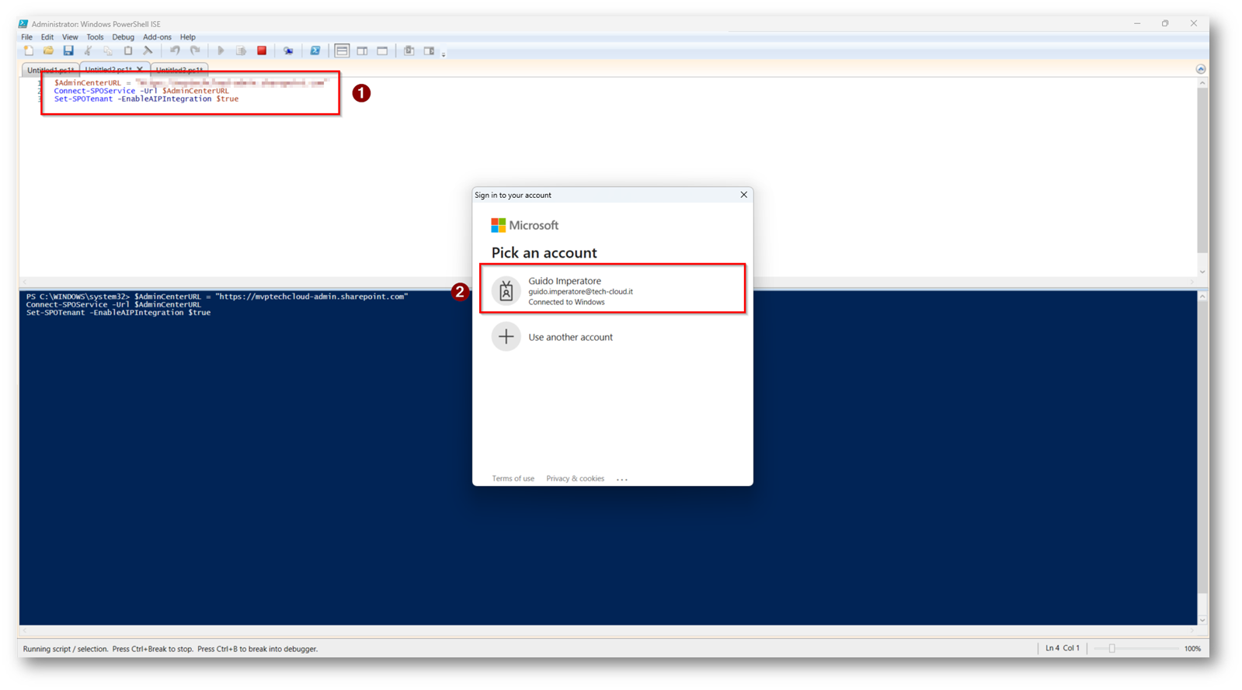1242x690 pixels.
Task: Click the PowerShell ISE icon in the title bar
Action: tap(23, 24)
